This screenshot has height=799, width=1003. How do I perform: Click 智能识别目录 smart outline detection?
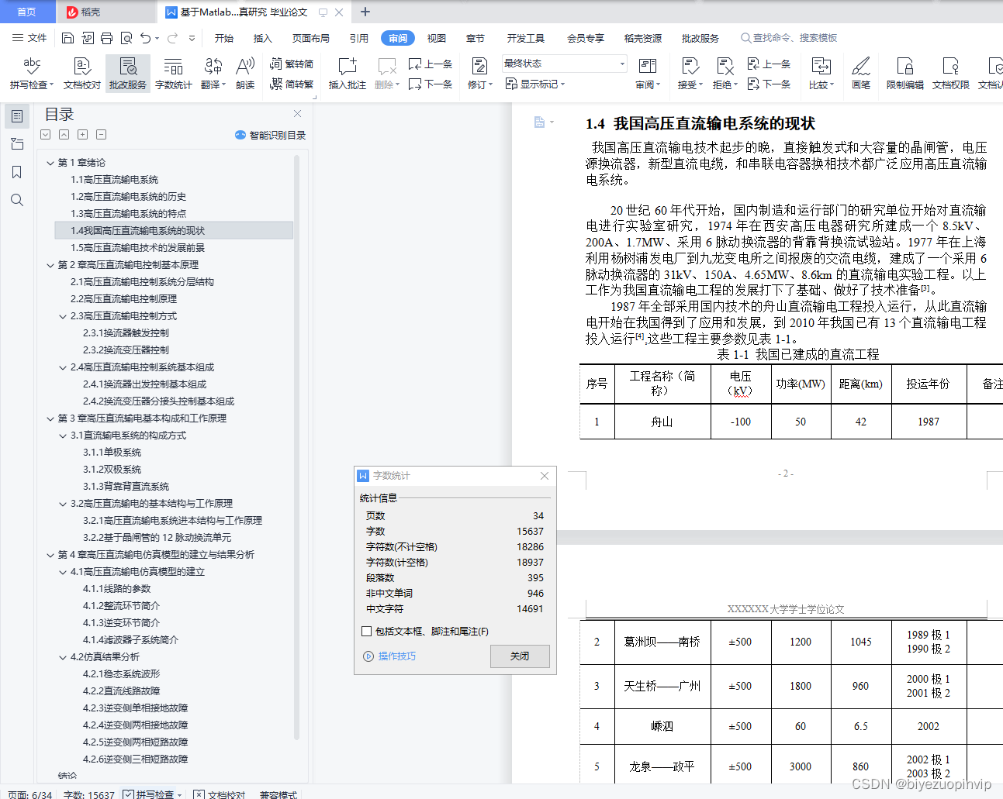(x=270, y=135)
